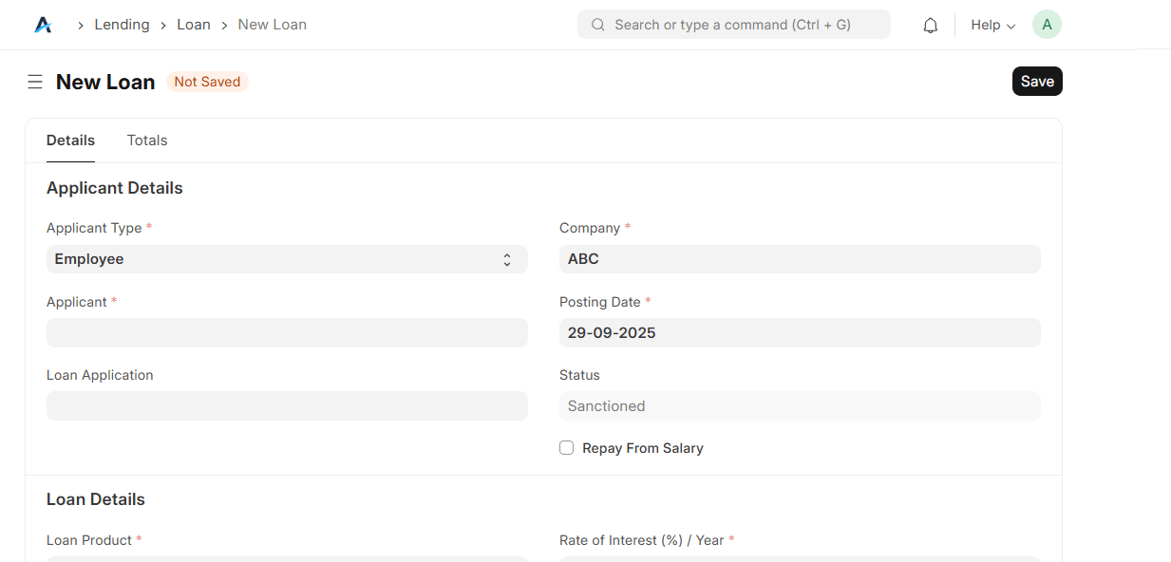Screen dimensions: 1171x562
Task: Open the notifications bell
Action: (930, 26)
